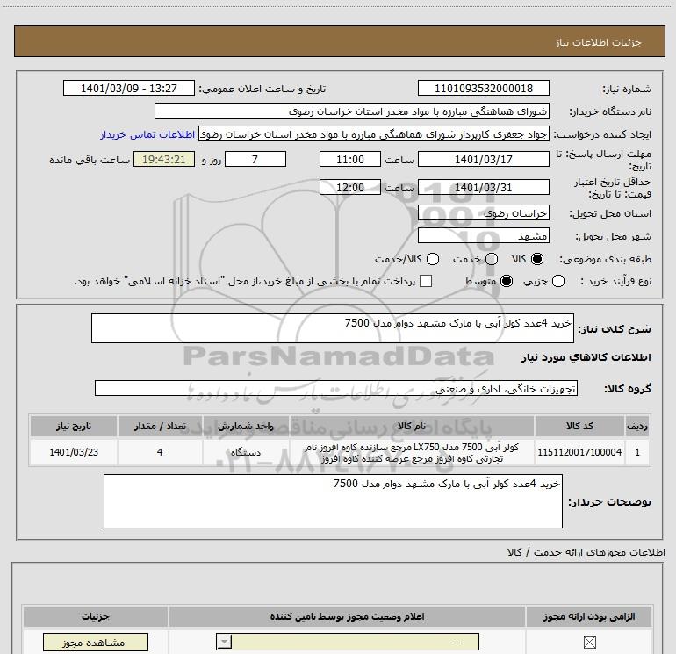
Task: Click the کد کالا column header
Action: click(x=579, y=427)
